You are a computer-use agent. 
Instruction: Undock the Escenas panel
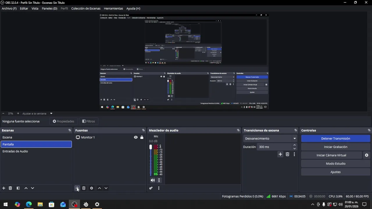[x=69, y=130]
